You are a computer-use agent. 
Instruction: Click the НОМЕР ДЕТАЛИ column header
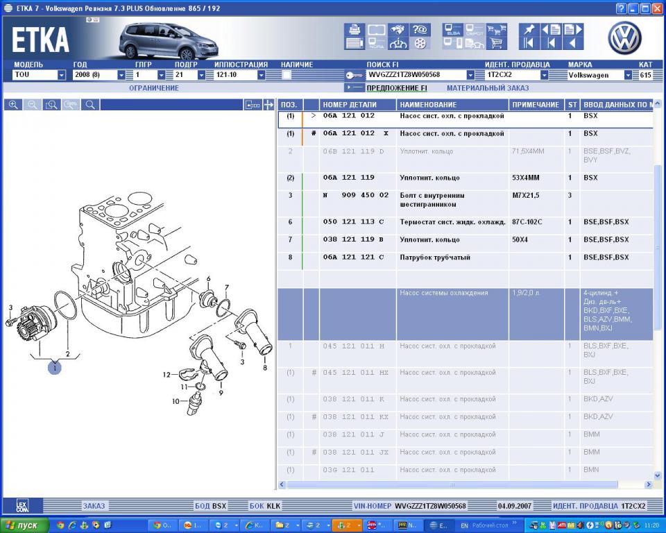tap(358, 105)
